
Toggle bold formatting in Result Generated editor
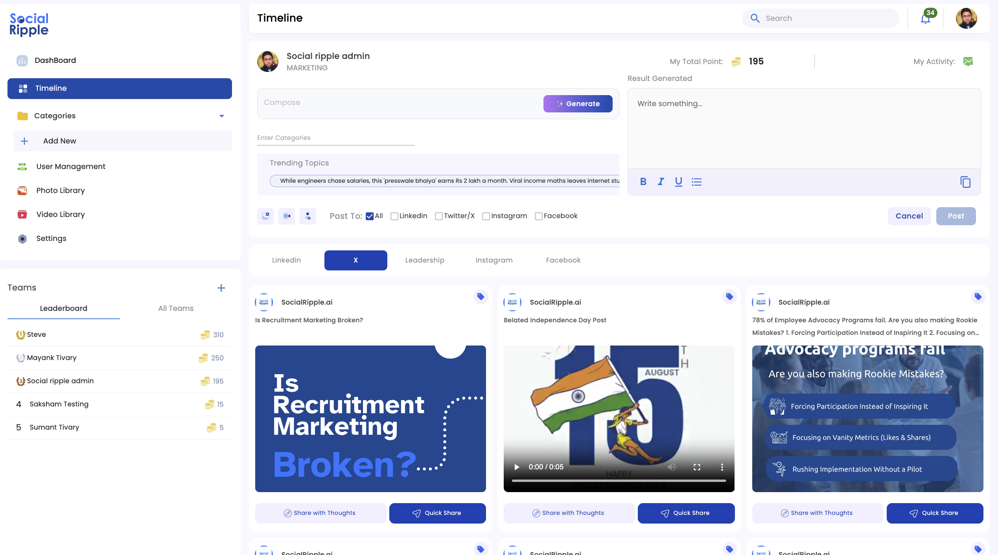click(643, 182)
